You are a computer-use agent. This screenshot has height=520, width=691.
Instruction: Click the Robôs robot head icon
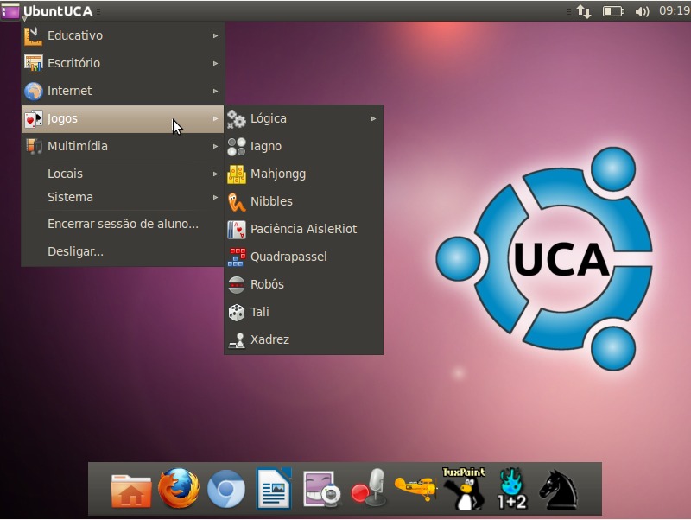tap(237, 285)
